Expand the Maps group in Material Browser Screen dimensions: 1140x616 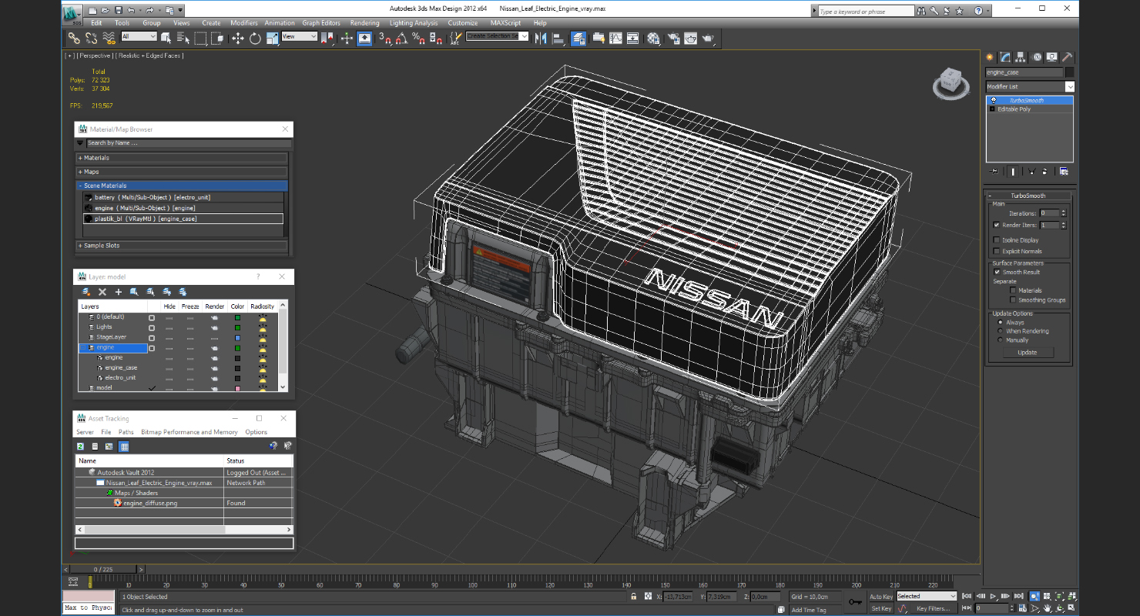pyautogui.click(x=182, y=172)
